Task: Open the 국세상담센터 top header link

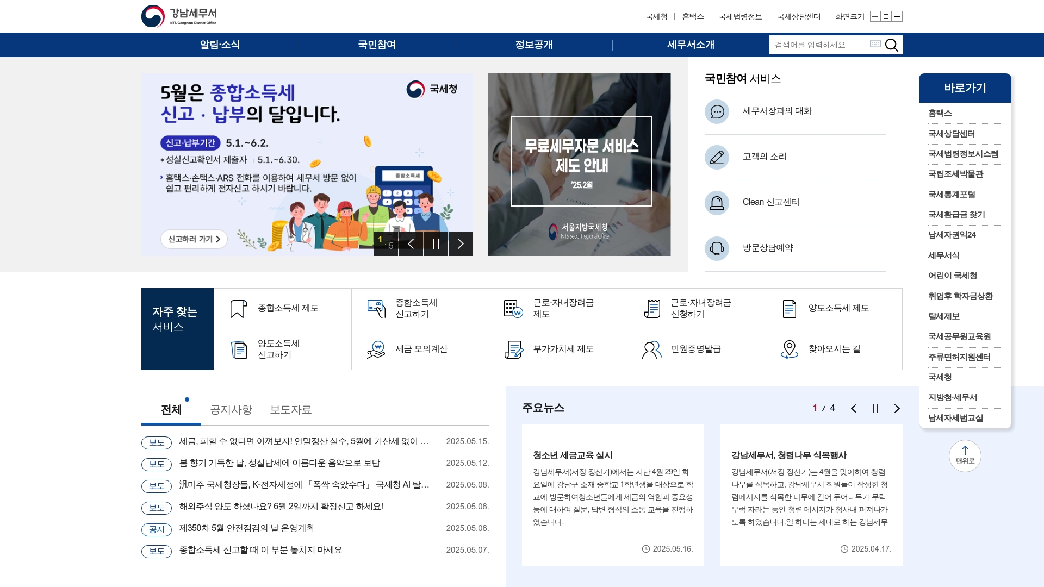Action: pos(799,16)
